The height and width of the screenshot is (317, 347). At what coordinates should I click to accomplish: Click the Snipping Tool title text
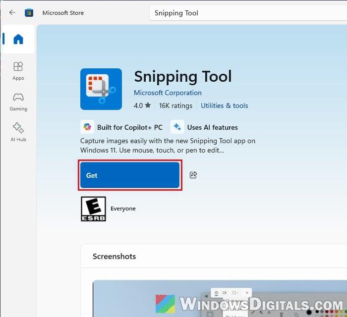183,77
